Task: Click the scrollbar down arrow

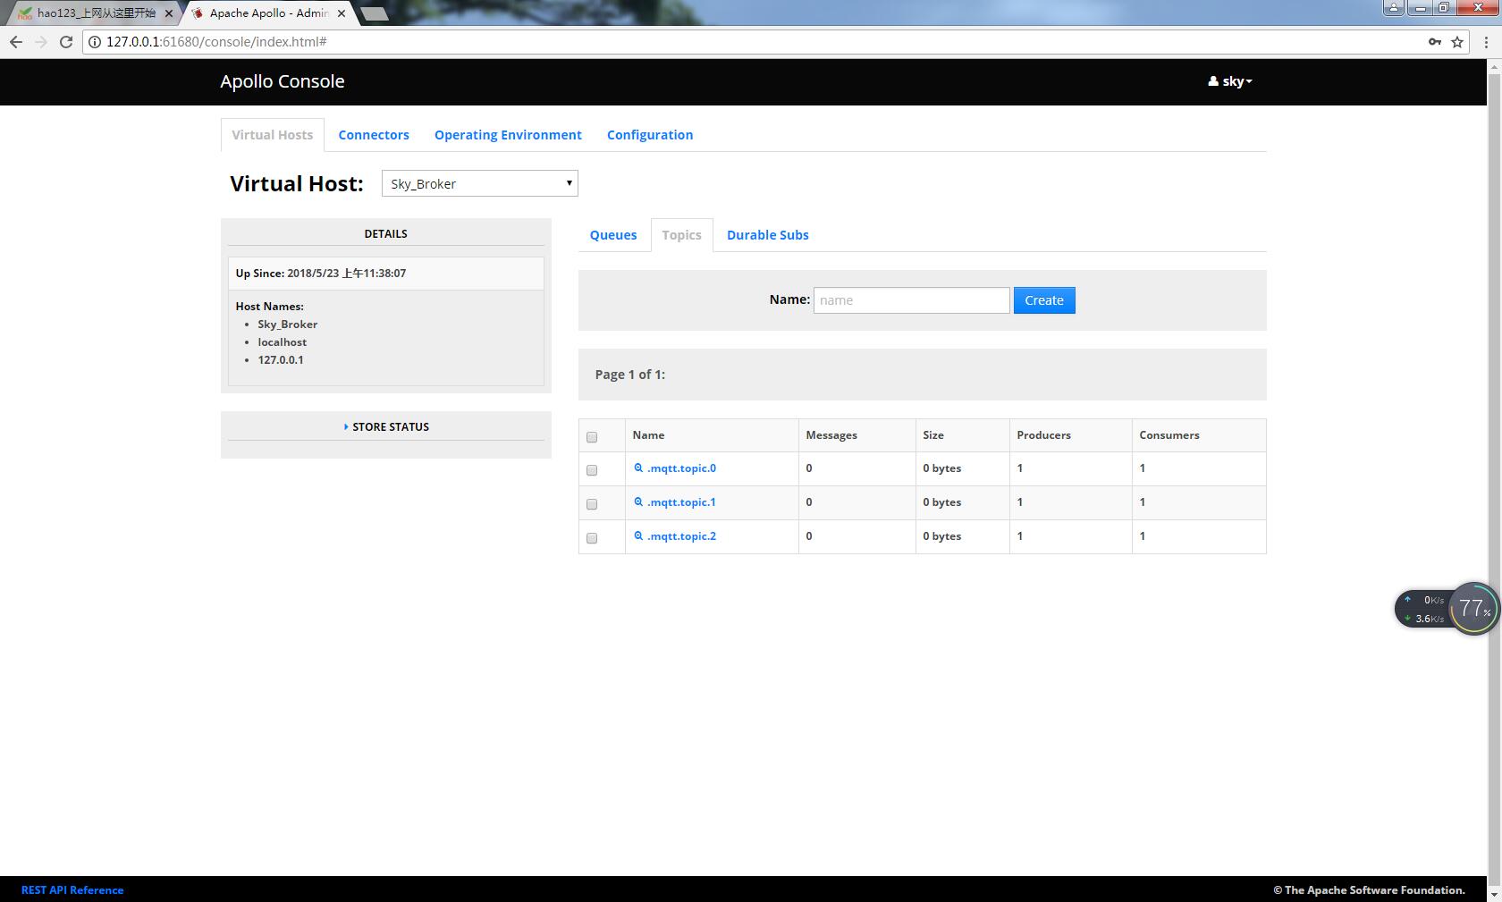Action: point(1494,893)
